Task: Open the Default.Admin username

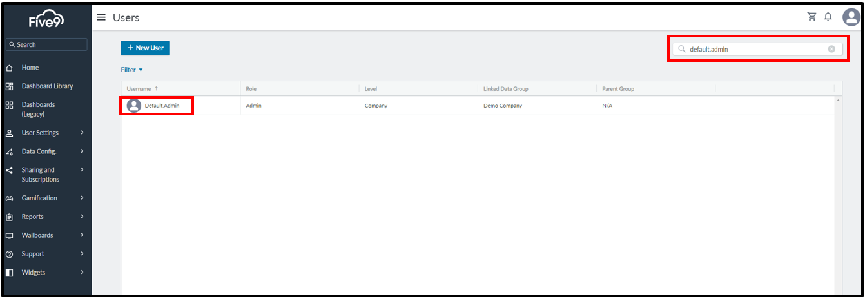Action: (162, 106)
